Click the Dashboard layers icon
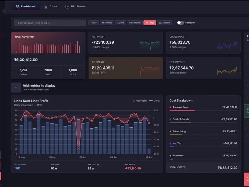249x187 pixels. (17, 7)
